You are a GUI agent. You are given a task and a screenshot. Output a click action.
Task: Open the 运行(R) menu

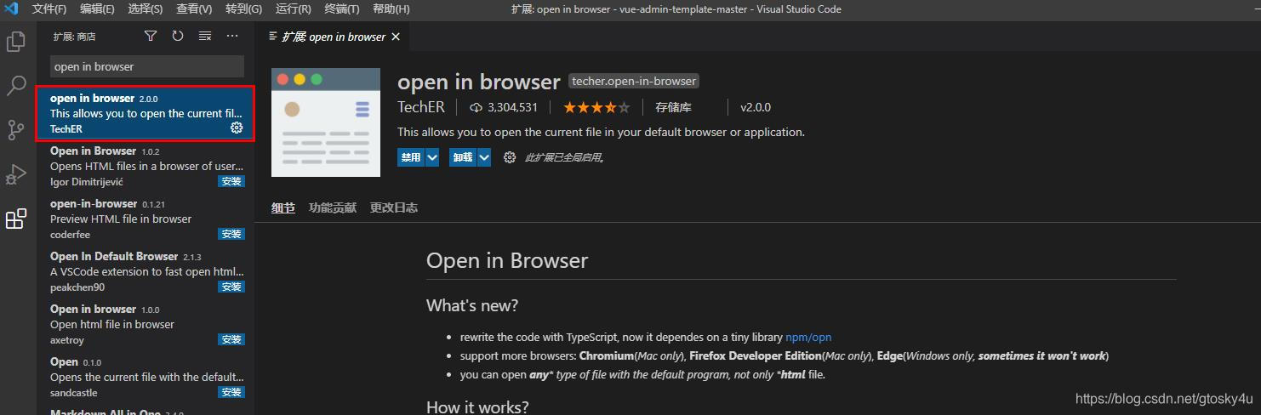(293, 9)
